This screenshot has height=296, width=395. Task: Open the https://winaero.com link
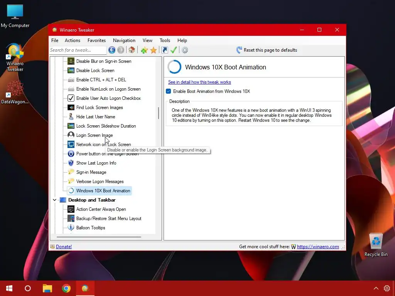point(318,247)
